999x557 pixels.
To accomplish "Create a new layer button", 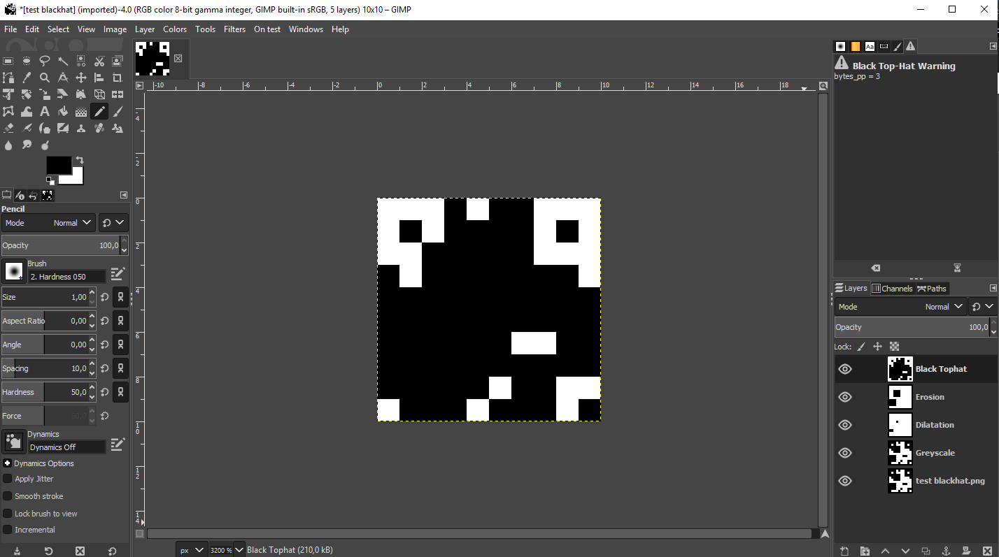I will (x=844, y=551).
